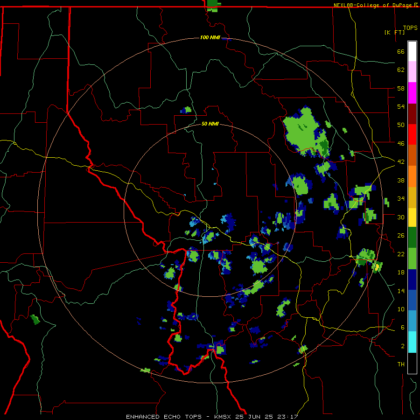Click the bright red 46-50 kft swatch
This screenshot has height=420, width=420.
412,134
